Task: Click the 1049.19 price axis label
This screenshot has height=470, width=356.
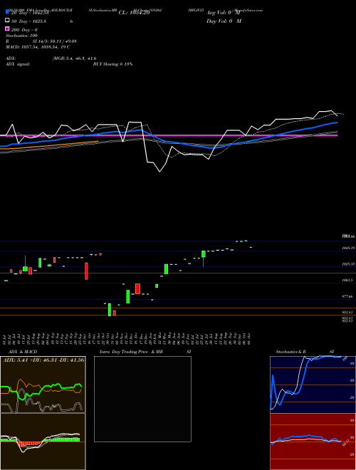Action: click(348, 248)
